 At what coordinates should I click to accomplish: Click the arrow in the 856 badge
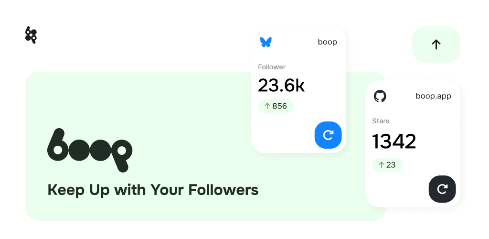pos(267,106)
